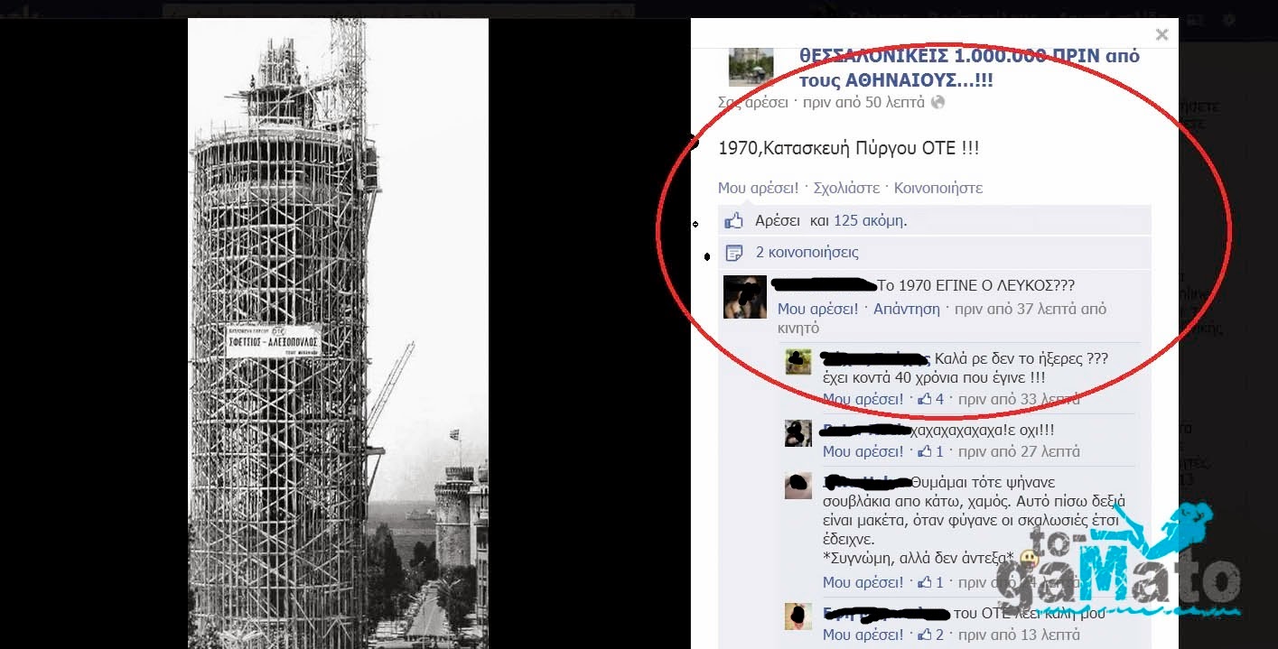Like the 'Το 1970 ΕΓΙΝΕ Ο ΛΕΥΚΟΣ' comment
The width and height of the screenshot is (1278, 649).
(817, 309)
